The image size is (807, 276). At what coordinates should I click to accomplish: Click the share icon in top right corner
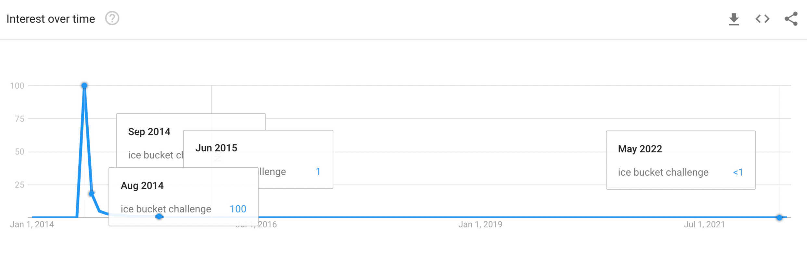point(791,19)
